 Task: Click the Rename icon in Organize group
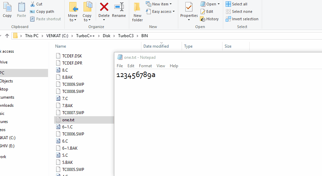[119, 7]
